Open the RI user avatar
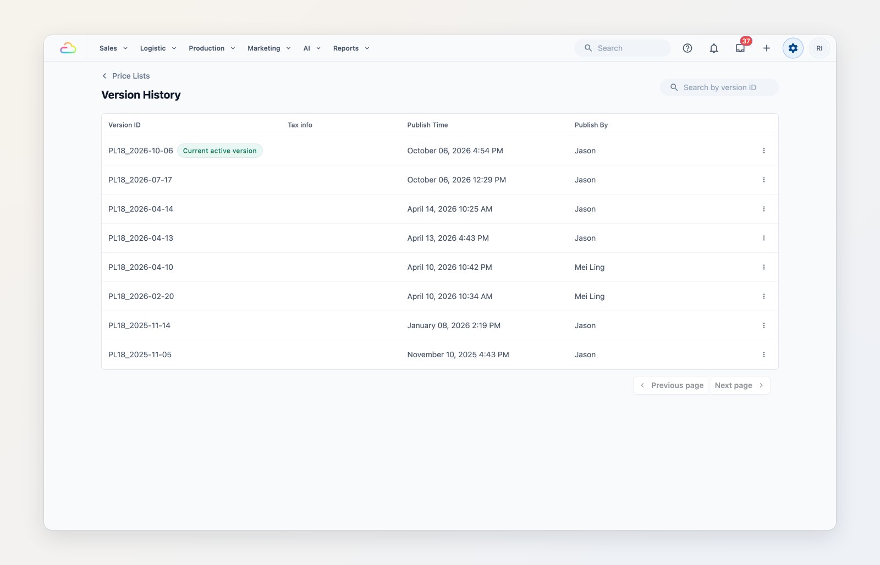The width and height of the screenshot is (880, 565). (820, 48)
